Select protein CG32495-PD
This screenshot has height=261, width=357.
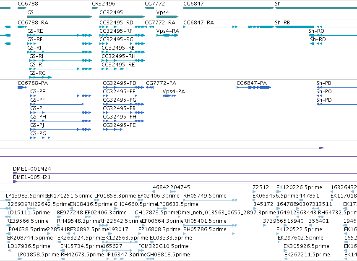pos(120,83)
